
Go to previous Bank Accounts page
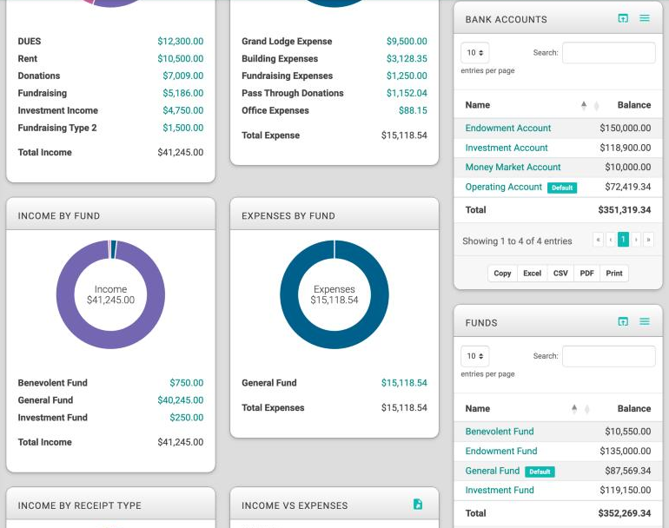tap(611, 240)
